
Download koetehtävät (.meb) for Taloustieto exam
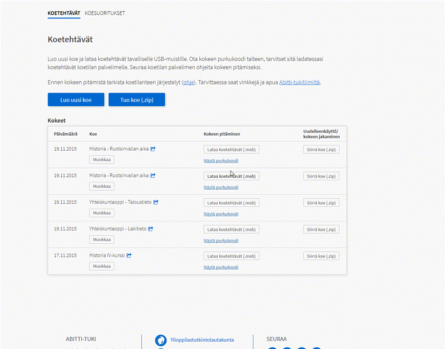[232, 203]
